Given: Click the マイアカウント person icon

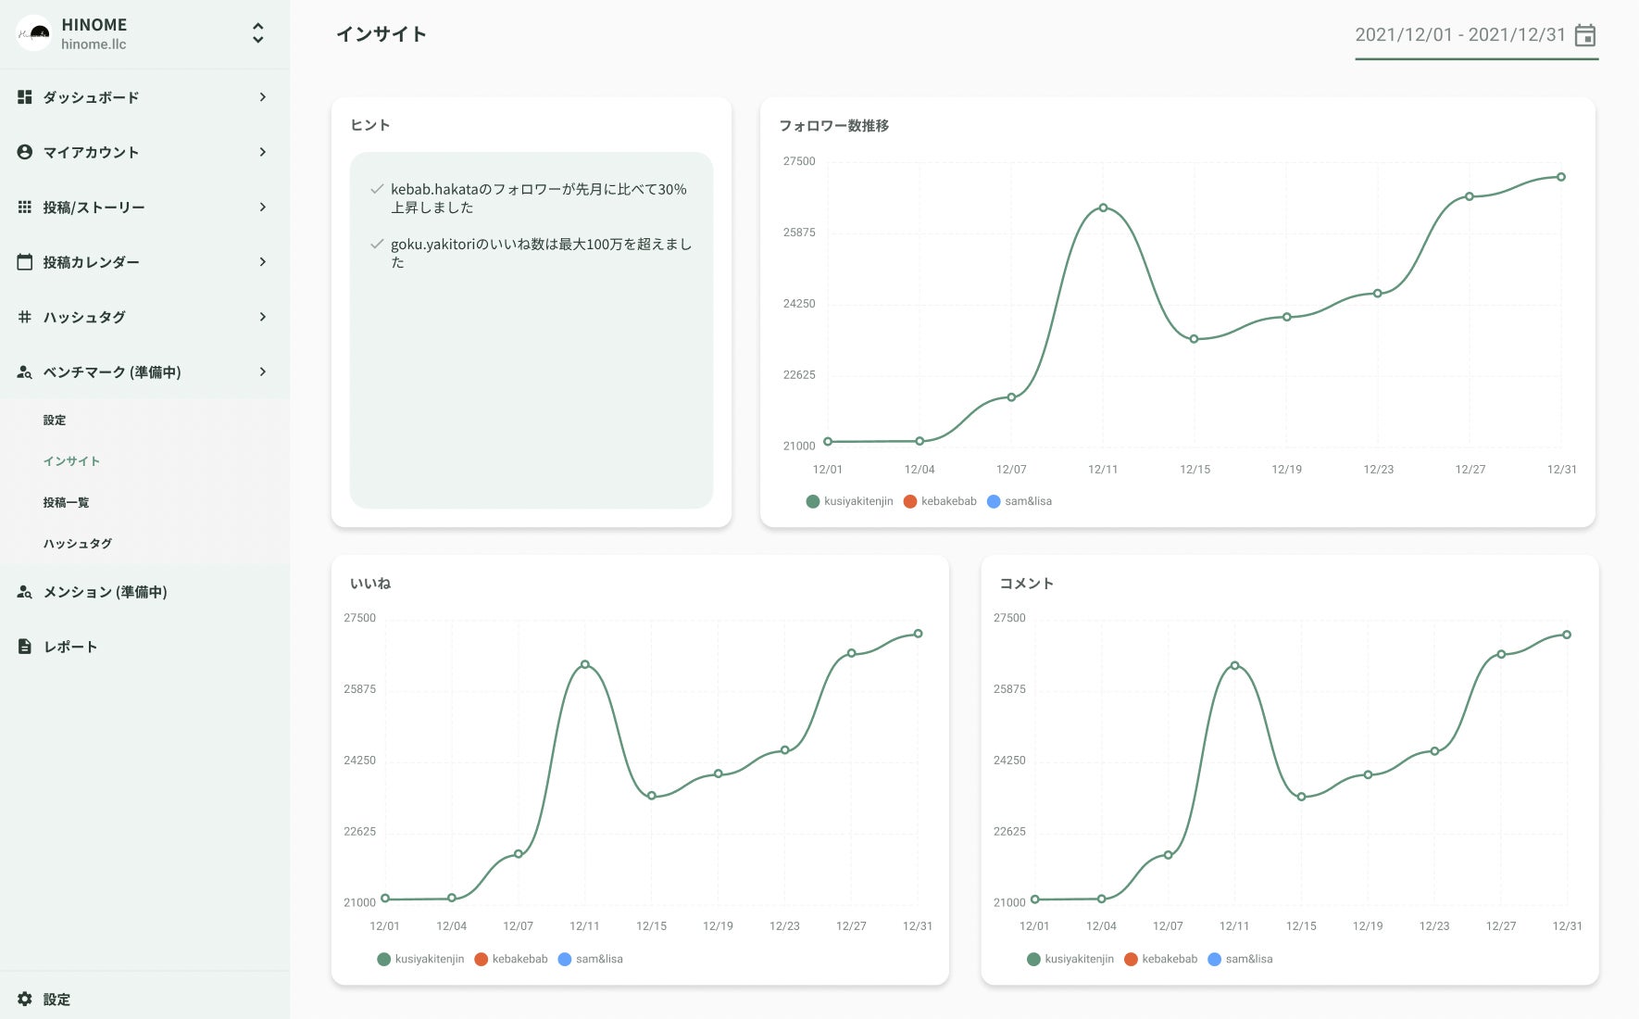Looking at the screenshot, I should coord(25,152).
